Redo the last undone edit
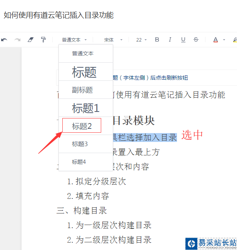The width and height of the screenshot is (237, 250). [x=17, y=40]
